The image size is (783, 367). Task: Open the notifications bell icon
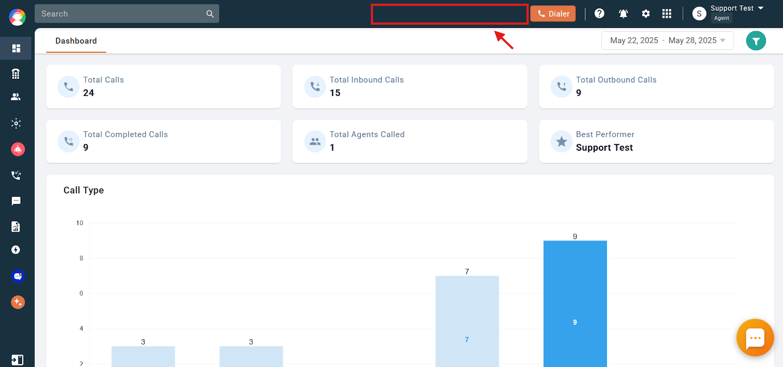click(623, 14)
